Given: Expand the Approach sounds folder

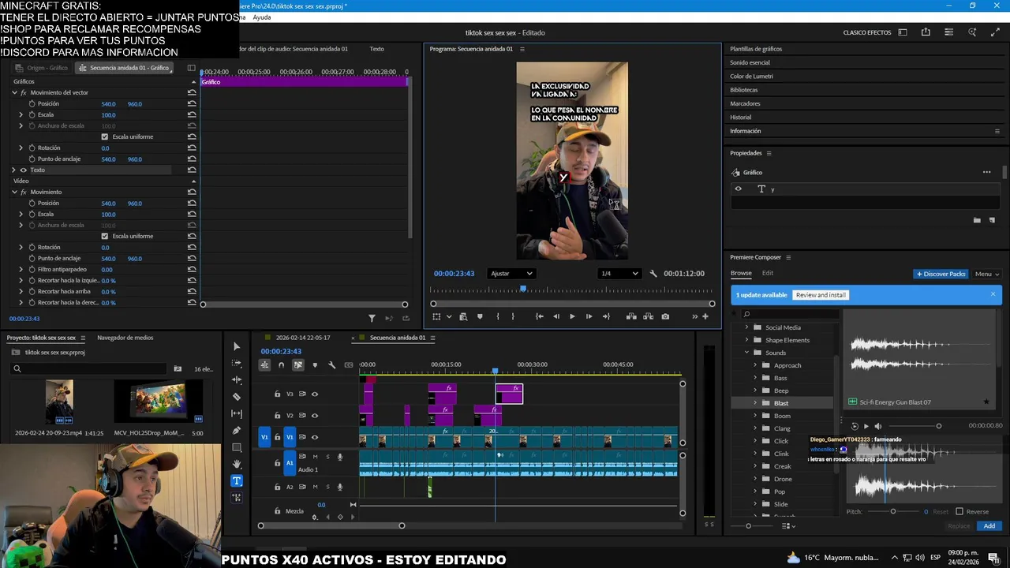Looking at the screenshot, I should coord(755,365).
